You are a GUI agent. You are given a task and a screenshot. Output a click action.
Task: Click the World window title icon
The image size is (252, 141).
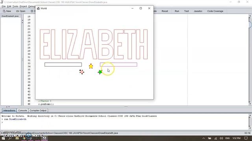(x=38, y=8)
